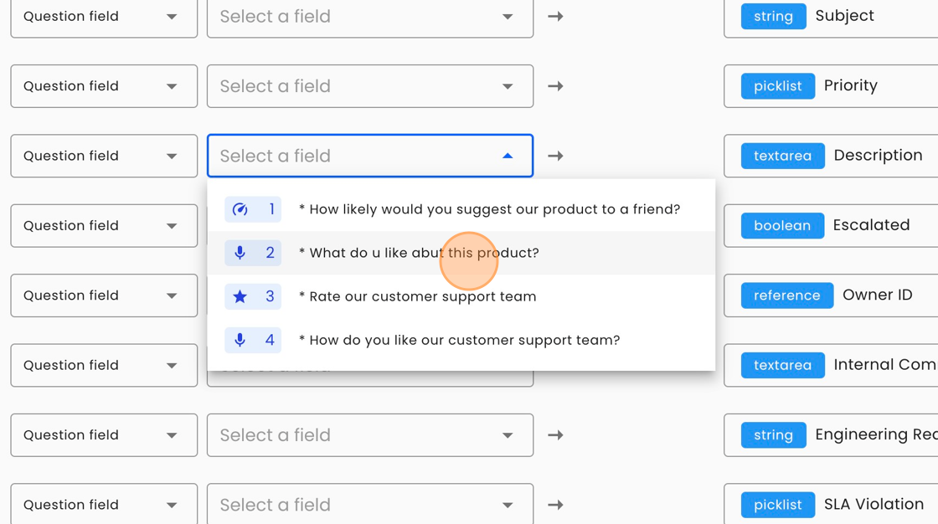Click the microphone icon for question 4

coord(240,340)
